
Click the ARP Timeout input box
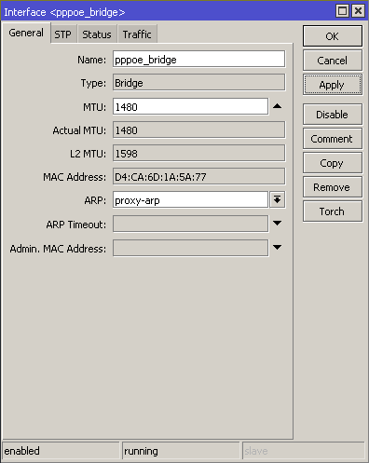click(190, 224)
